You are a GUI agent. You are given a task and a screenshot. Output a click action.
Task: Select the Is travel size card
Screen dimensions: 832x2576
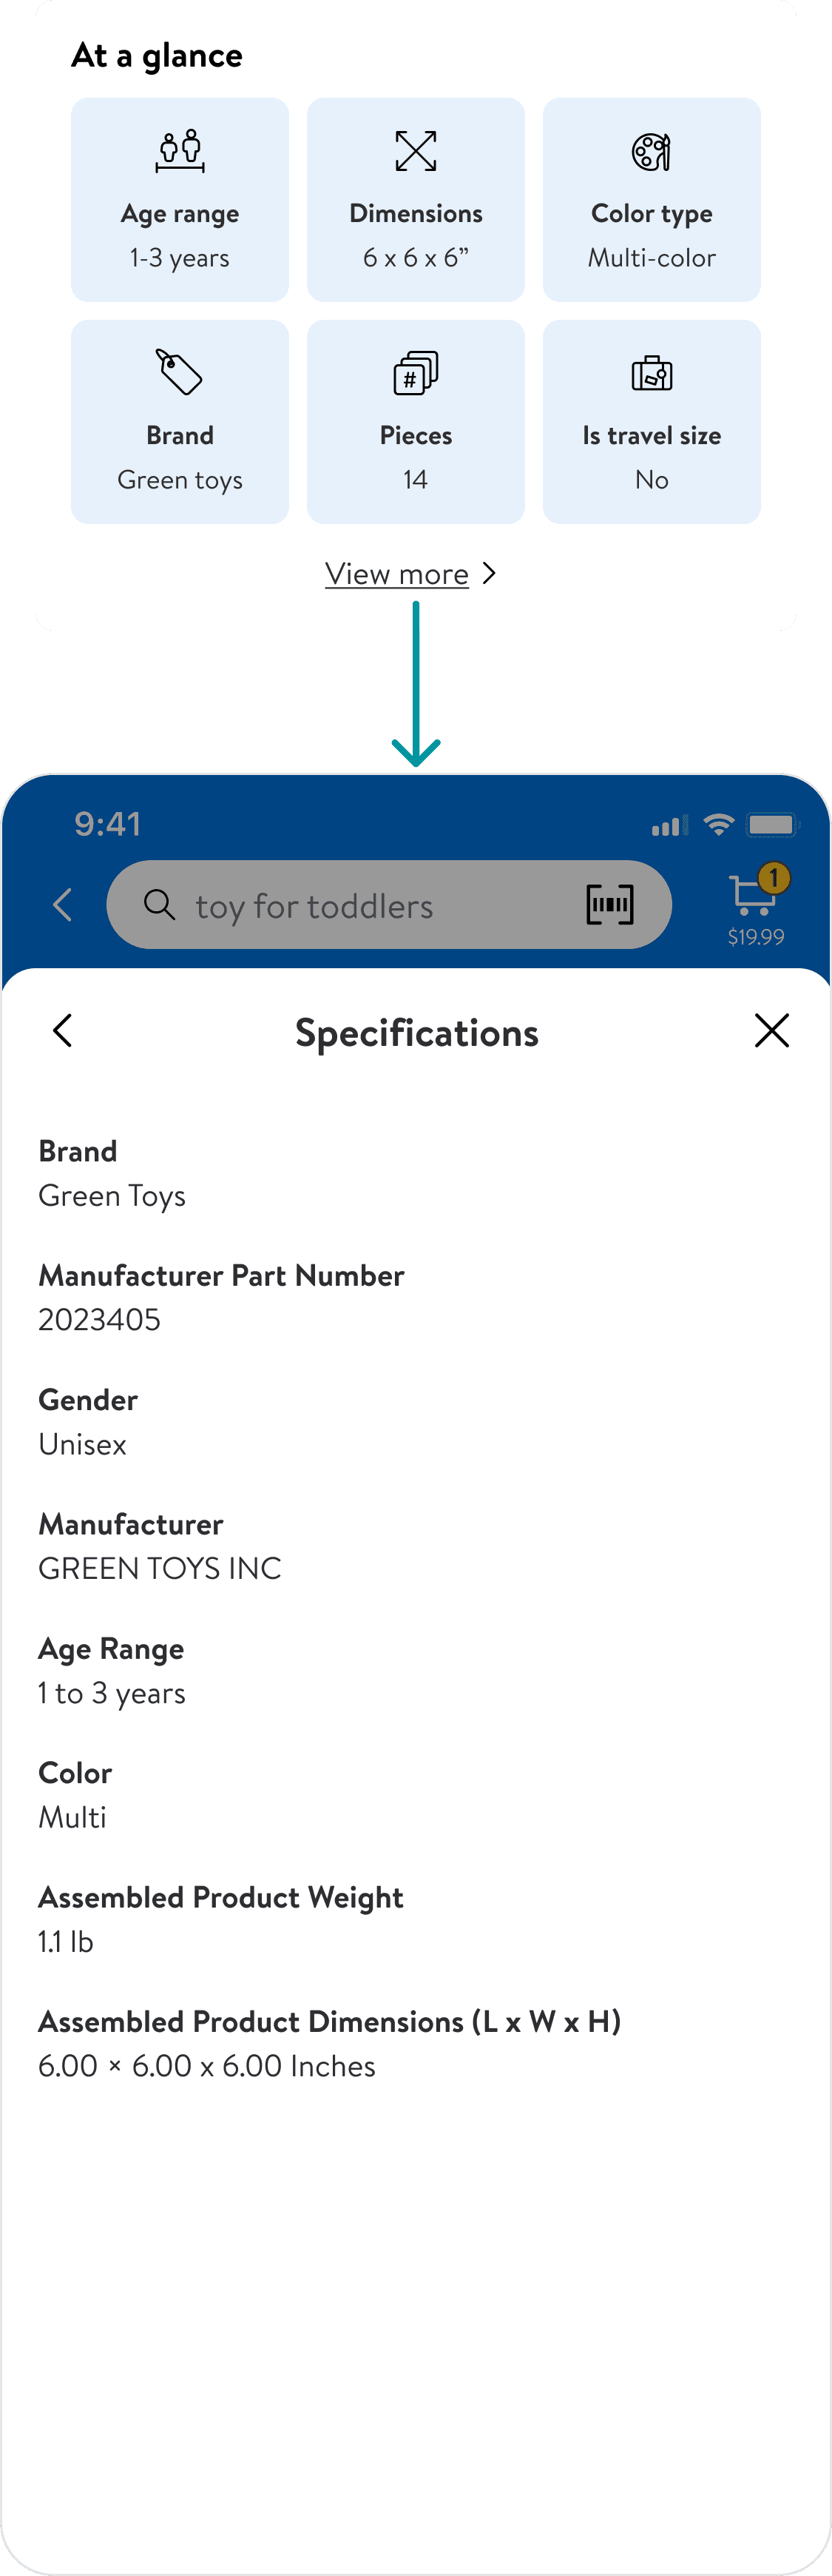652,422
